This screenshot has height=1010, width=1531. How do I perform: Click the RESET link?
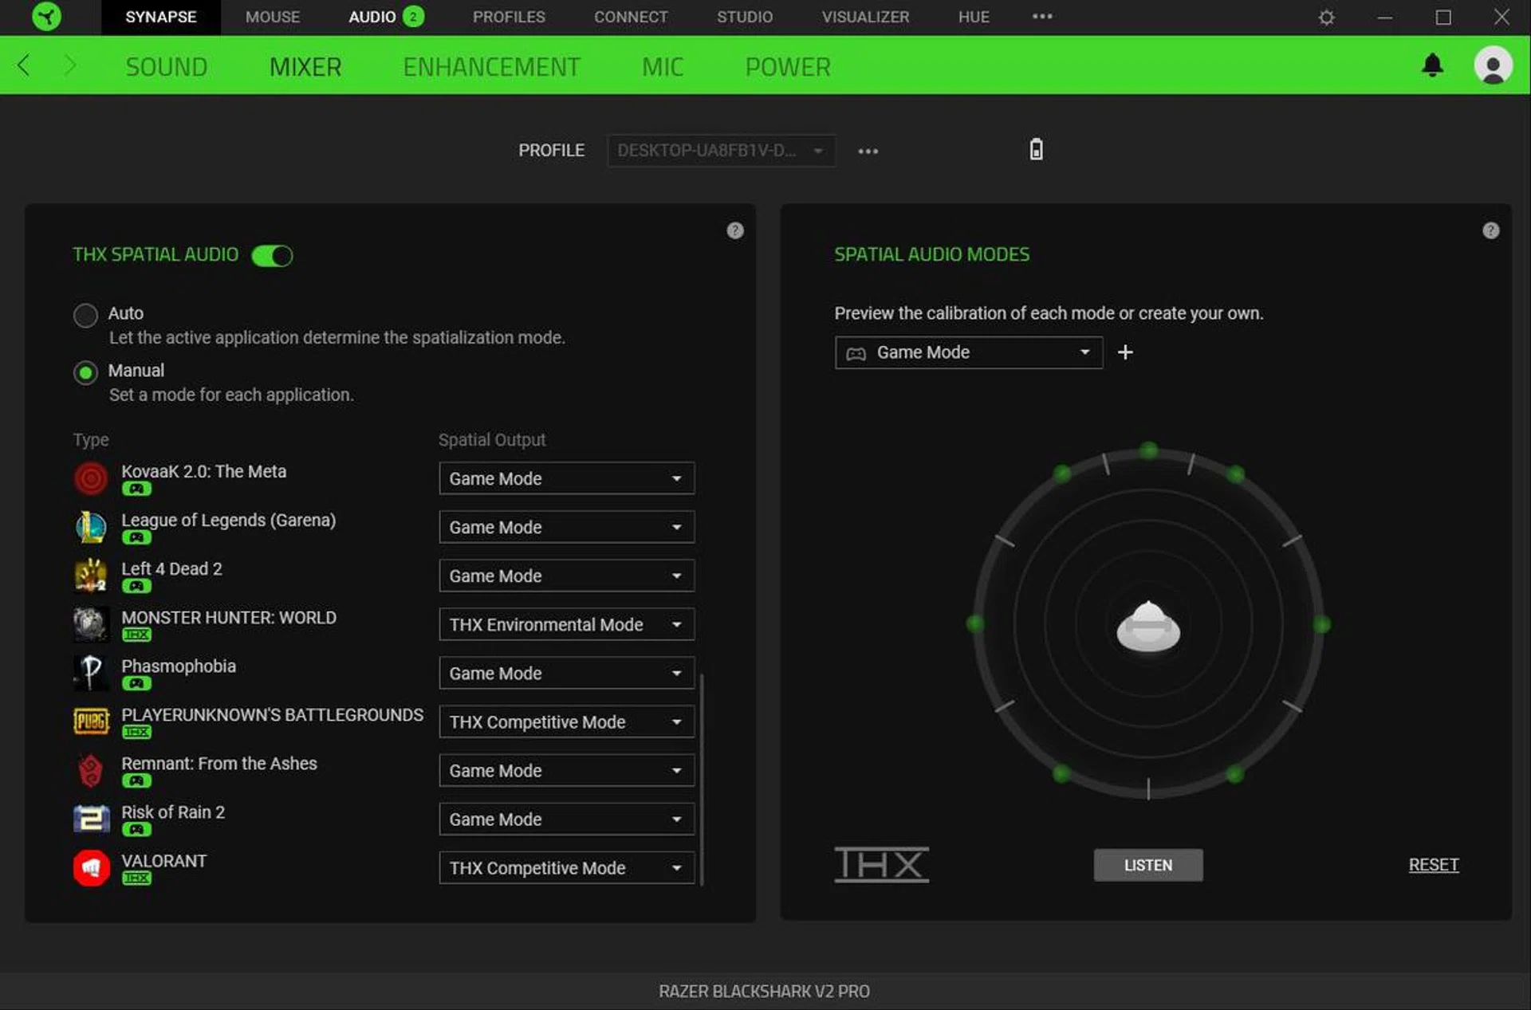[1433, 865]
